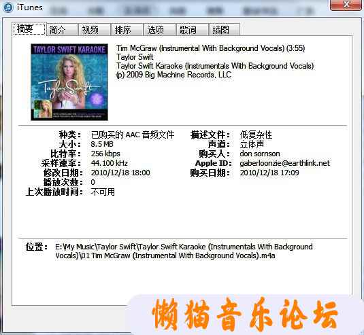Switch to the 插图 tab
This screenshot has height=335, width=364.
pyautogui.click(x=225, y=30)
